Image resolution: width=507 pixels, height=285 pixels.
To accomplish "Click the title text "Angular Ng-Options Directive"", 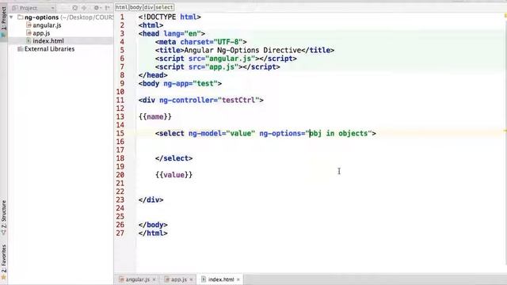I will coord(243,51).
